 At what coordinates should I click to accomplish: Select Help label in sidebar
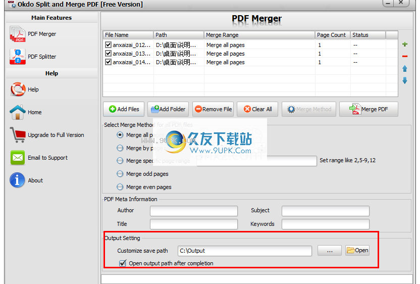tap(33, 89)
